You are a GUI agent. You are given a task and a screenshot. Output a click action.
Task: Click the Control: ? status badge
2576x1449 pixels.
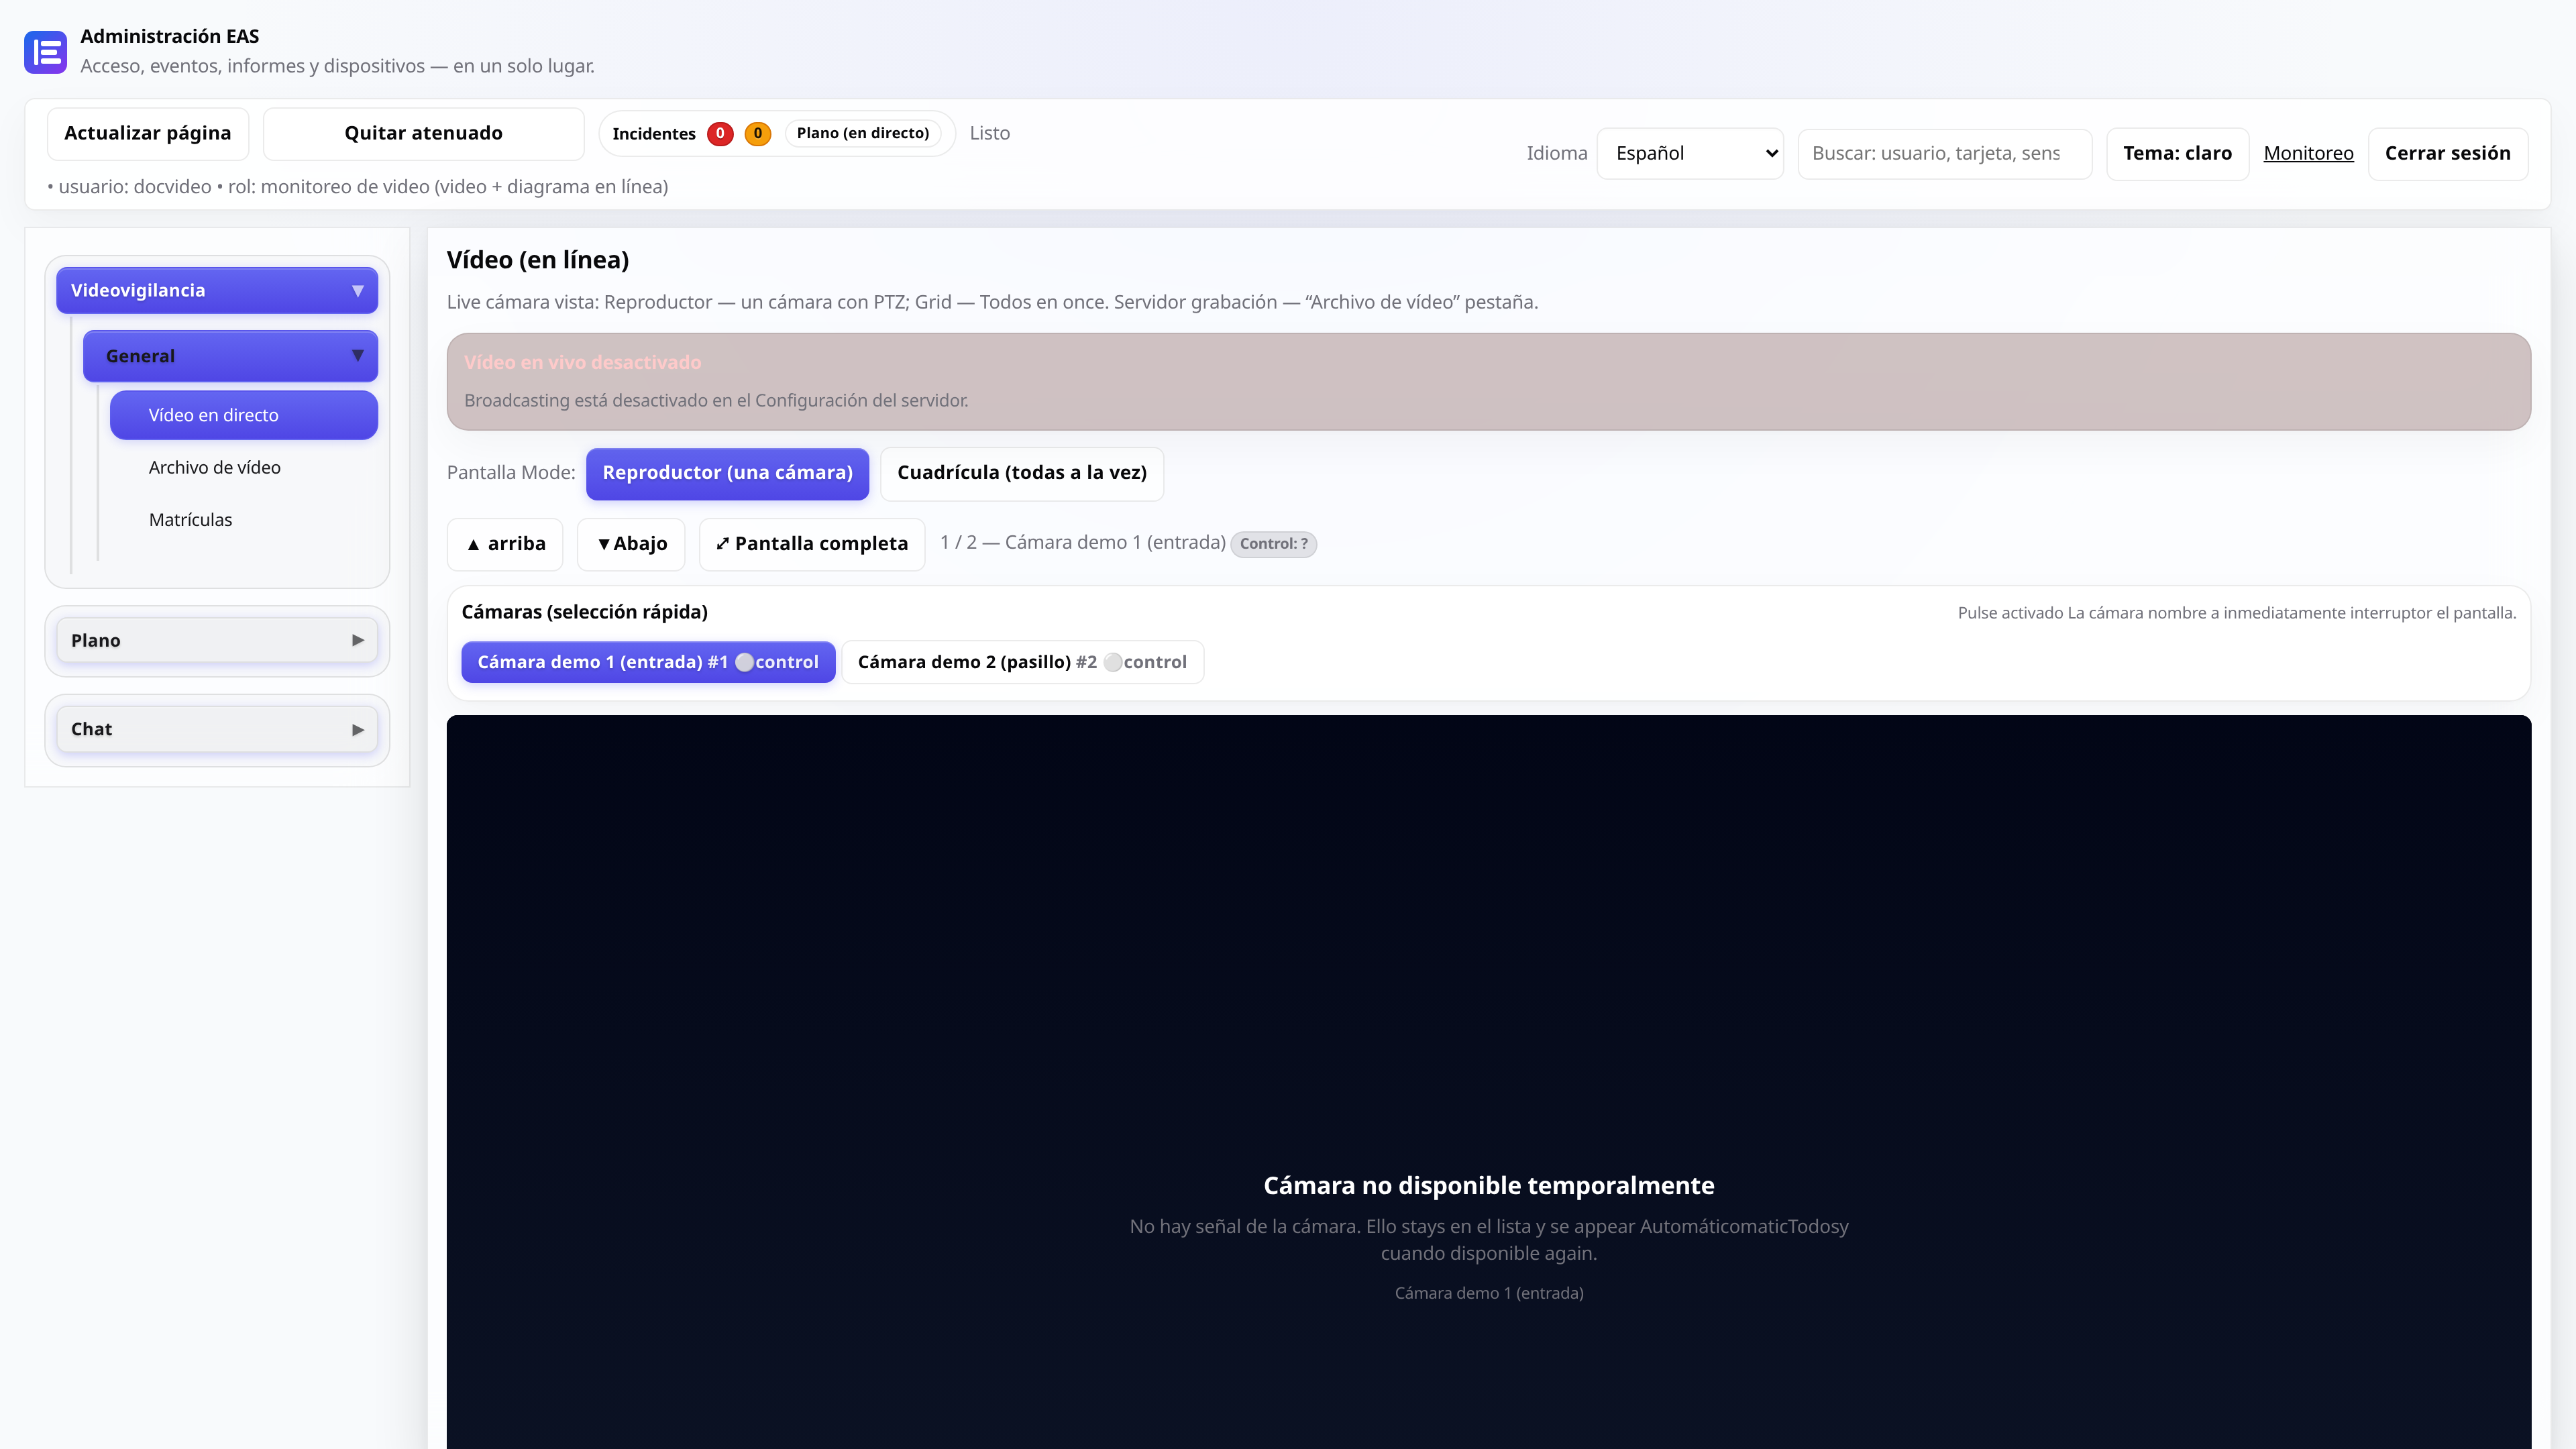1273,544
